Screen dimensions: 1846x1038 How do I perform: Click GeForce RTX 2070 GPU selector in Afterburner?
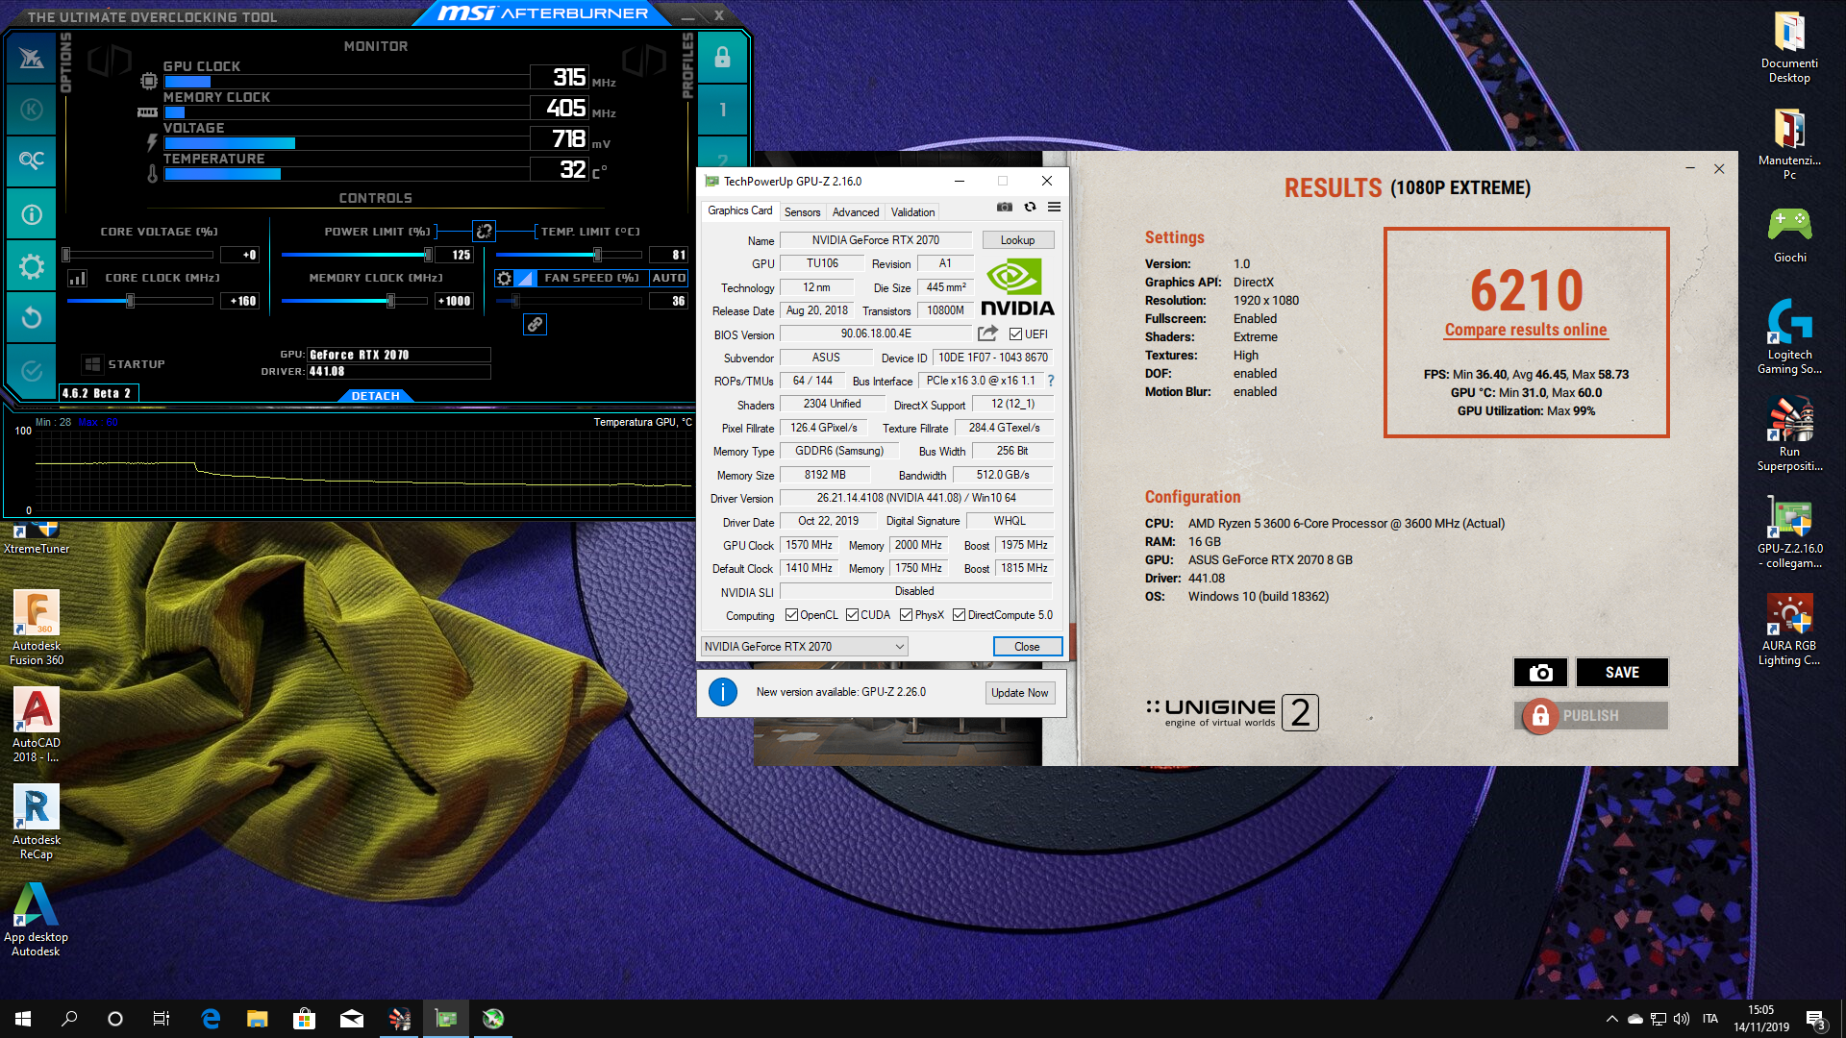(x=398, y=355)
